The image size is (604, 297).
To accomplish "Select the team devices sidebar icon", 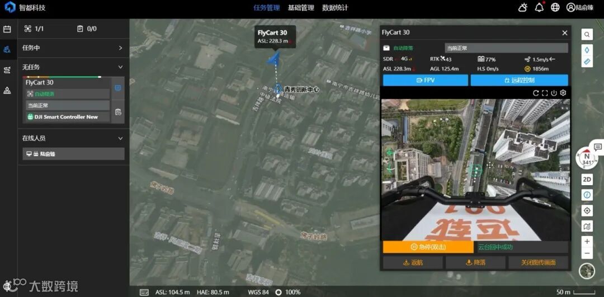I will coord(7,49).
